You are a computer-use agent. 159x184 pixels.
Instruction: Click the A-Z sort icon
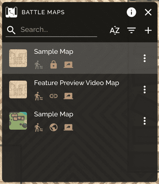pos(115,31)
